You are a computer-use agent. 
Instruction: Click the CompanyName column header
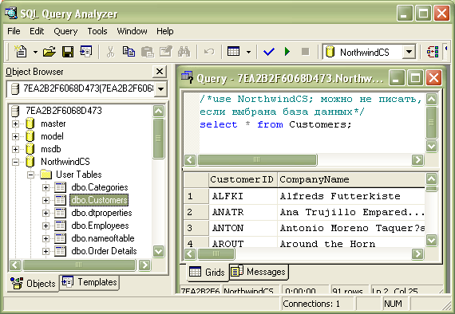click(351, 179)
